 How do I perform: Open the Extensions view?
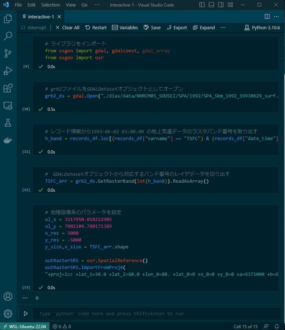pos(8,88)
